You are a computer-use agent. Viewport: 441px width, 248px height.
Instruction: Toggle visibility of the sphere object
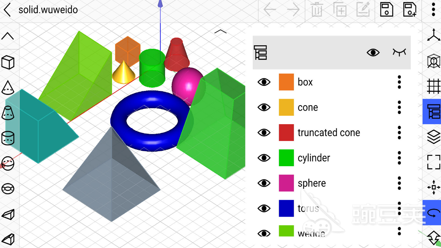[264, 183]
